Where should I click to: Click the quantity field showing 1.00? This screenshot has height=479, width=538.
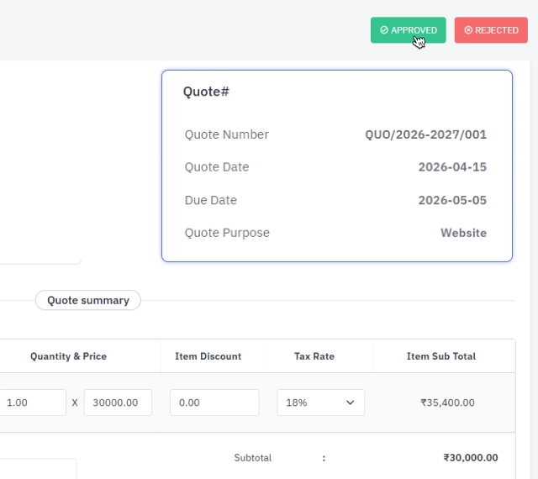33,403
